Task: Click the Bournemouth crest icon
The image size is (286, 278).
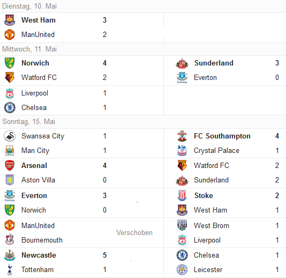Action: click(x=10, y=239)
